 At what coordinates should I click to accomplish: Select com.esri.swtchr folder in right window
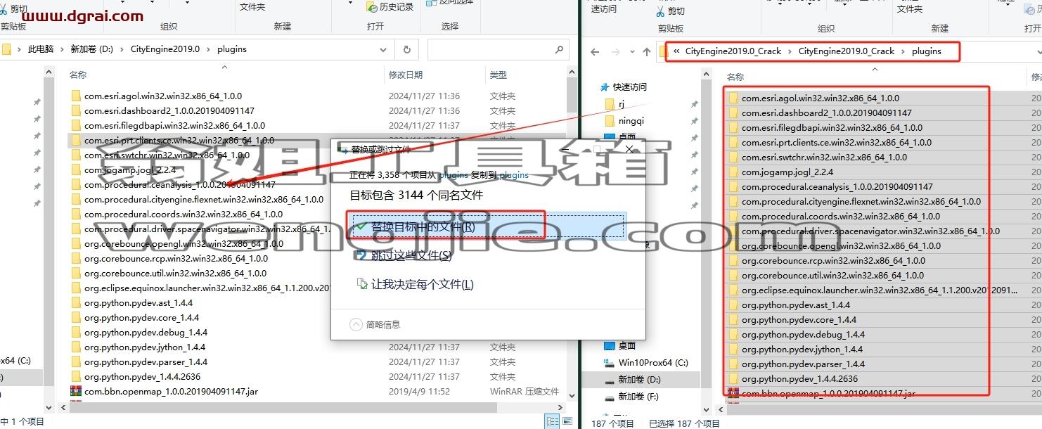pyautogui.click(x=824, y=157)
